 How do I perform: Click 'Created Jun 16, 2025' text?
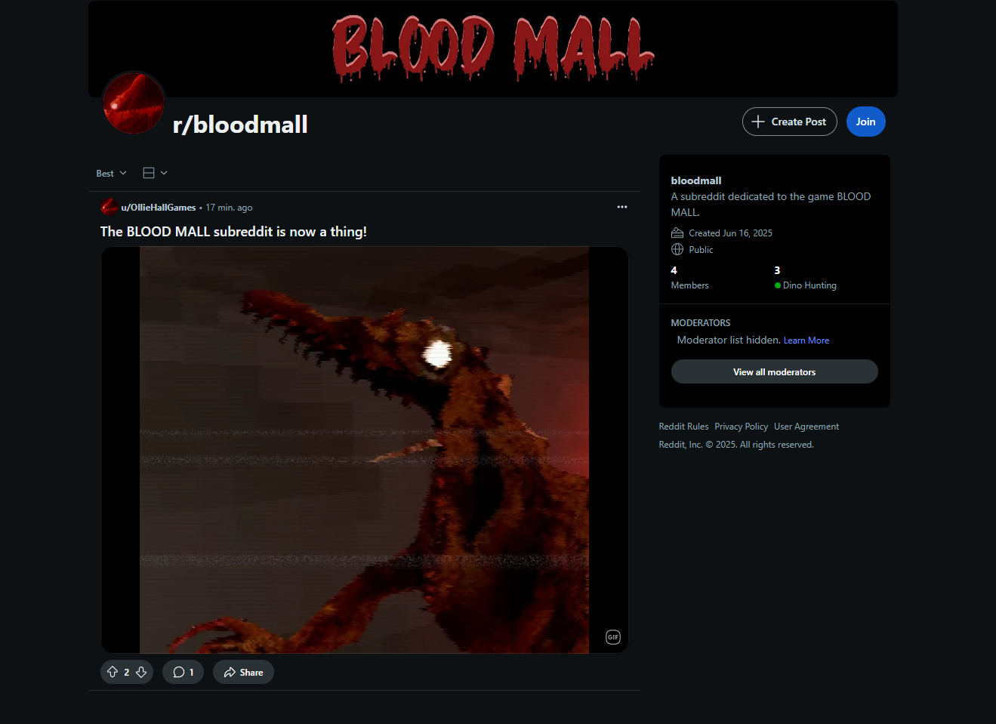click(730, 233)
